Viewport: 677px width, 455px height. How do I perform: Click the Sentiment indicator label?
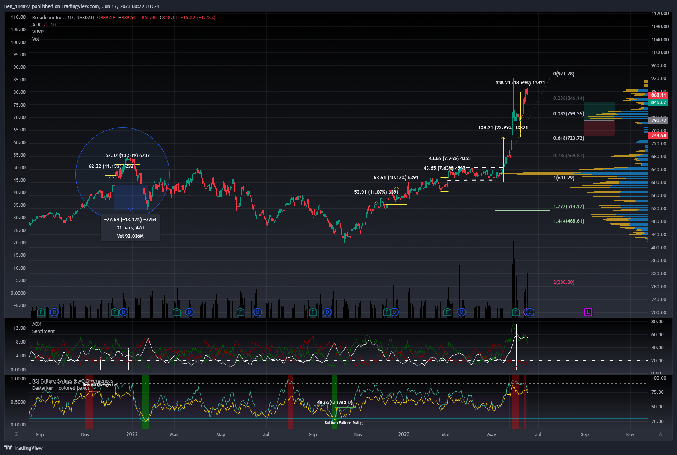pyautogui.click(x=44, y=331)
